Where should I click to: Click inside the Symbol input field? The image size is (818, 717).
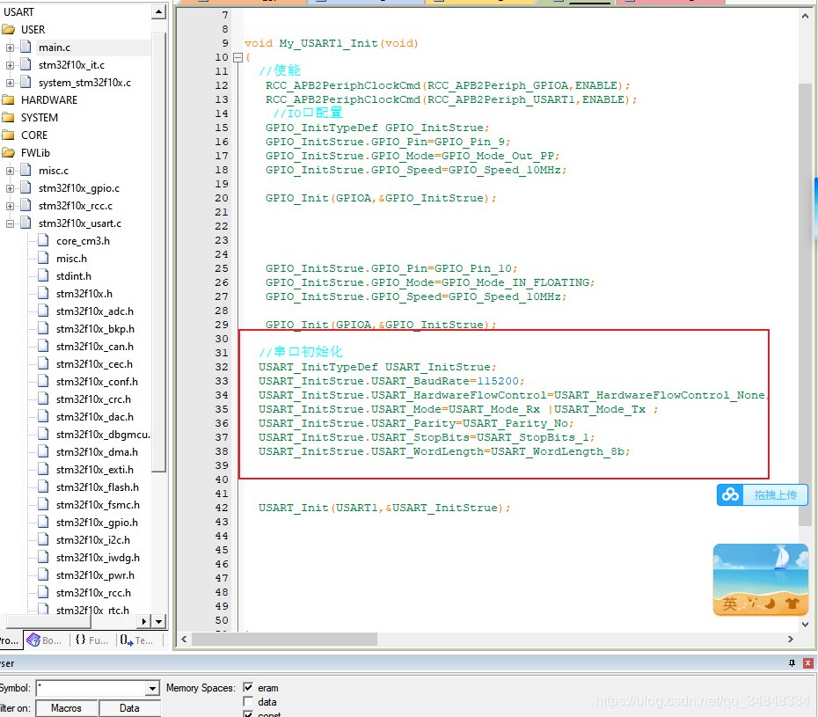pos(91,688)
